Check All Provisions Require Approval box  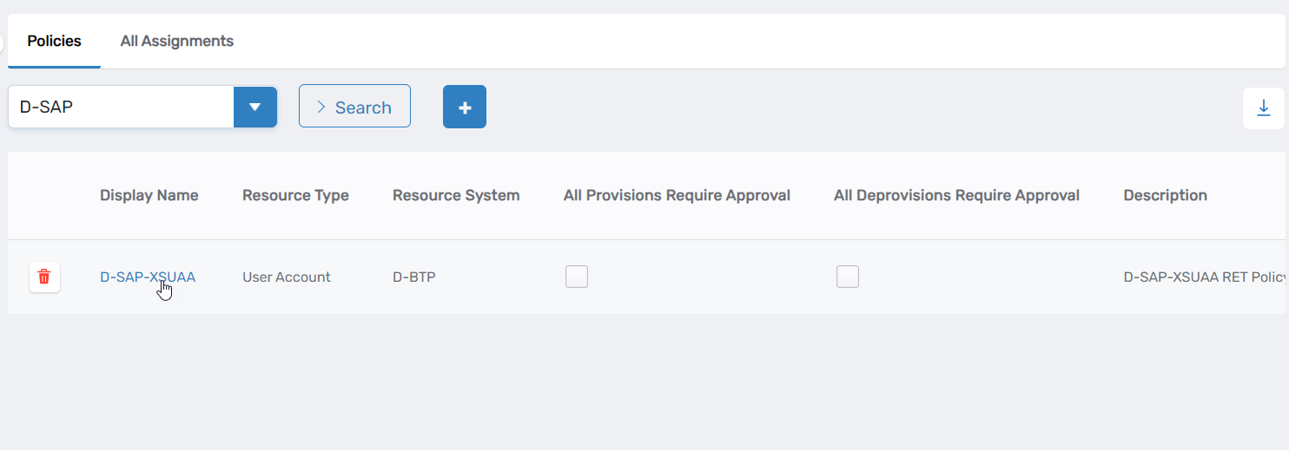577,277
